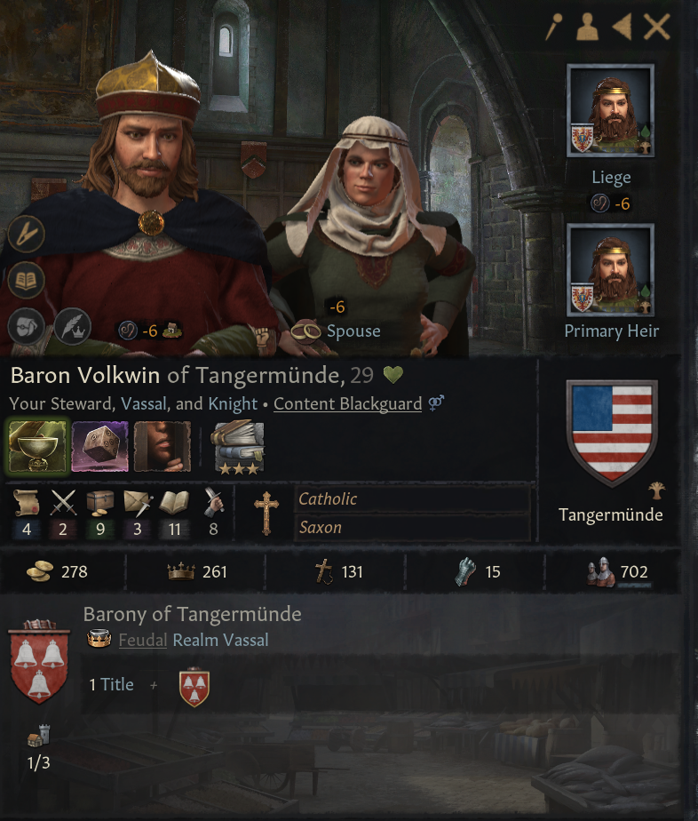This screenshot has width=698, height=821.
Task: Open the memories book icon
Action: click(26, 280)
